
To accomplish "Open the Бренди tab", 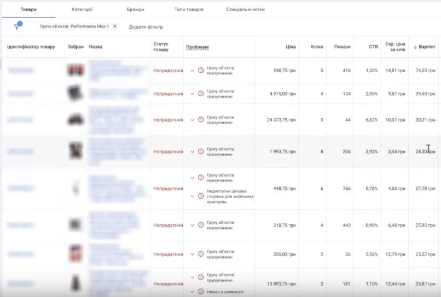I will point(135,10).
